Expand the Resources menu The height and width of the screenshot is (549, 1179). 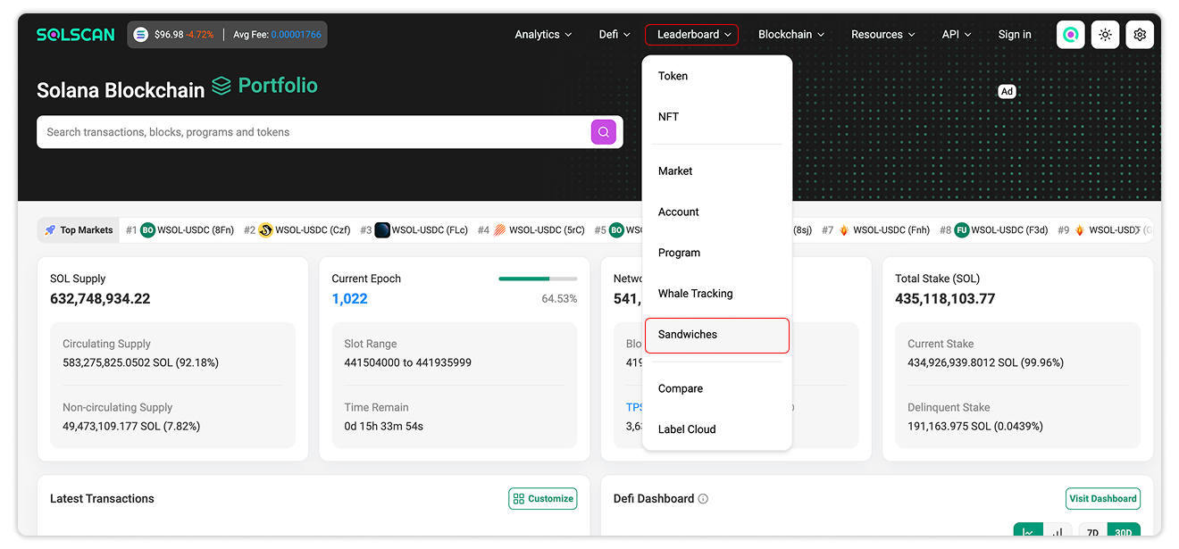coord(882,35)
